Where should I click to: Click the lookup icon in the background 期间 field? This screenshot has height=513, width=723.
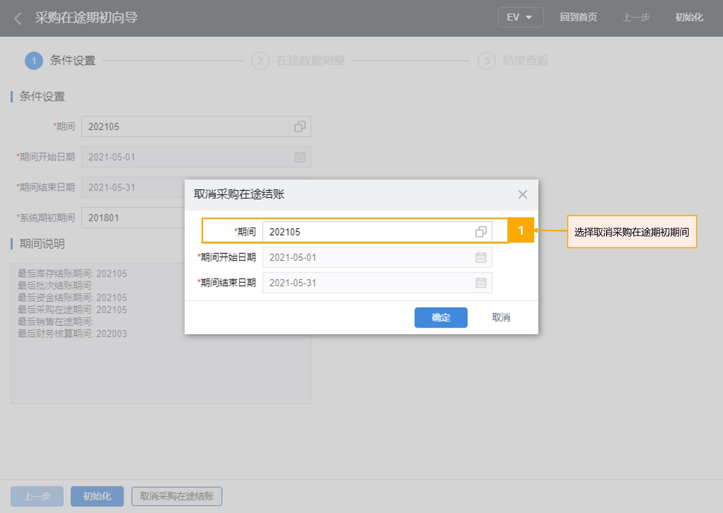[x=299, y=127]
